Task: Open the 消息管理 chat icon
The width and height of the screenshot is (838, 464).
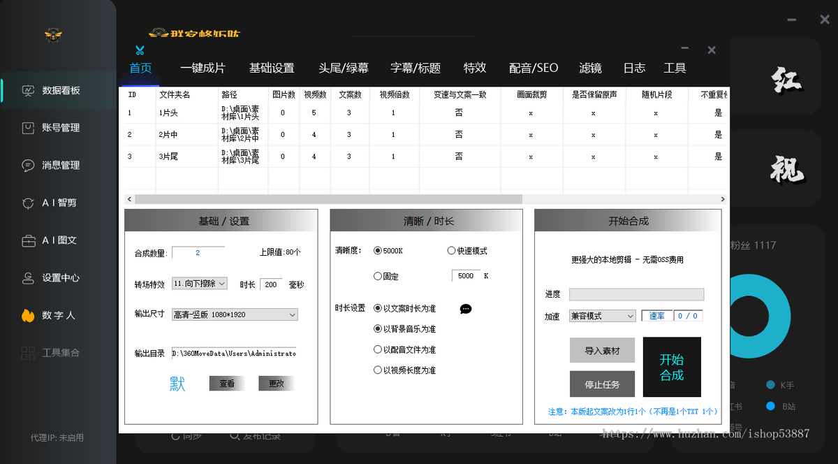Action: click(28, 166)
